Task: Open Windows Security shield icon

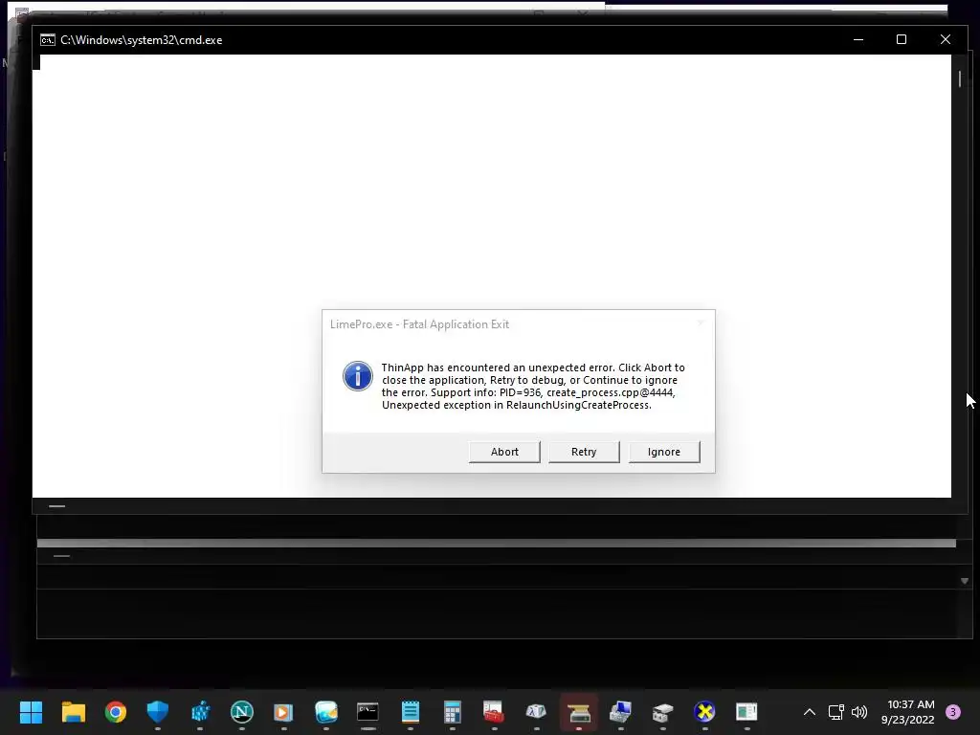Action: pos(158,712)
